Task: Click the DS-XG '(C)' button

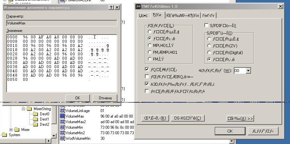Action: (x=188, y=118)
